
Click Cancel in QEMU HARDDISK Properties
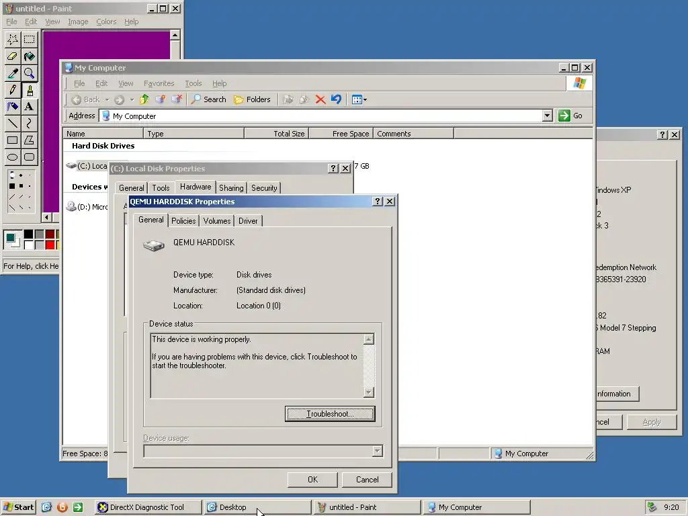pos(367,480)
